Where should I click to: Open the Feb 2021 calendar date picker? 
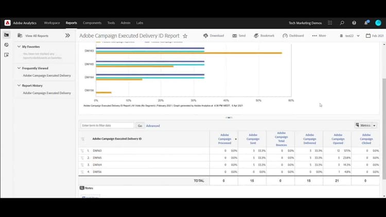[375, 36]
